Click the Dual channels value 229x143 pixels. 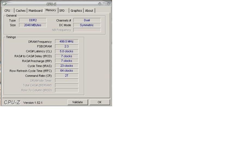(87, 20)
